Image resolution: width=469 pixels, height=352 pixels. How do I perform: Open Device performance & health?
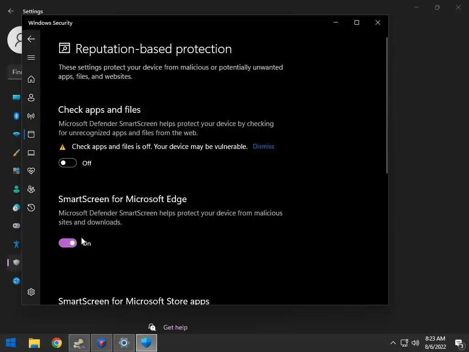tap(31, 171)
